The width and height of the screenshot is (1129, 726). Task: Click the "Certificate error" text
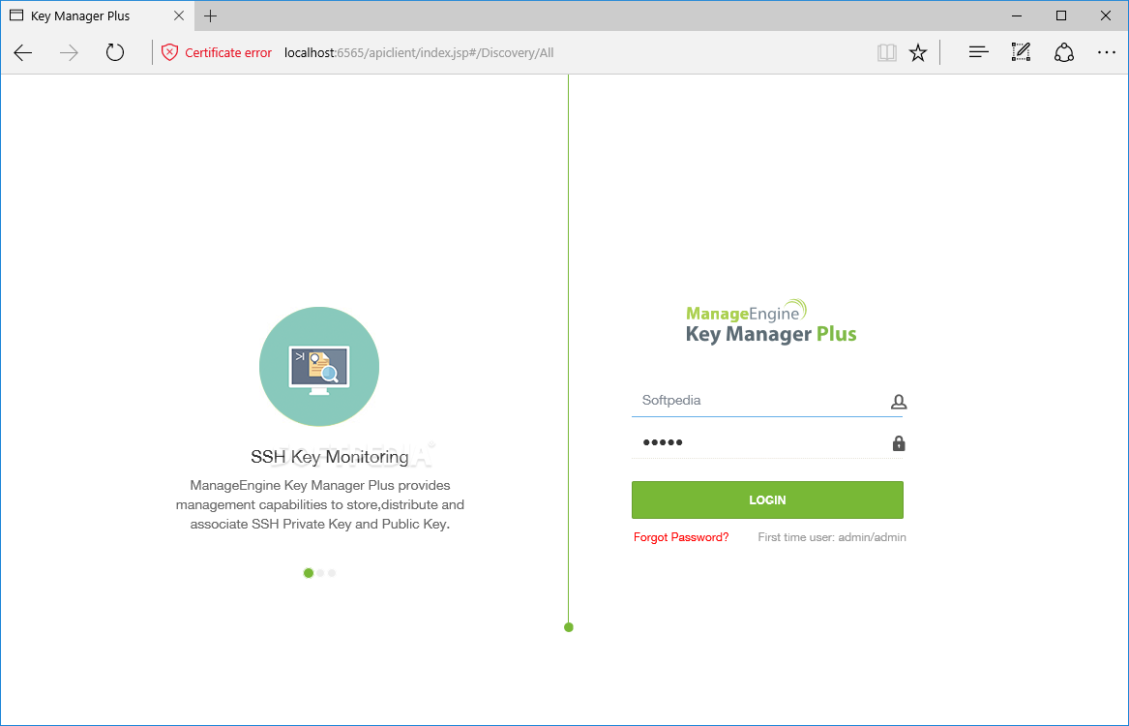click(x=228, y=52)
